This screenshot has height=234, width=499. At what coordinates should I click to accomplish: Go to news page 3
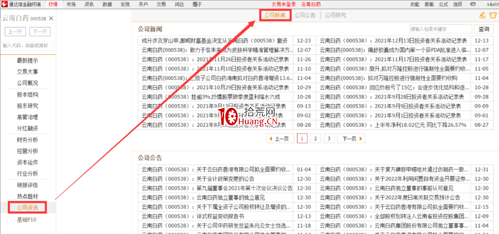click(329, 139)
